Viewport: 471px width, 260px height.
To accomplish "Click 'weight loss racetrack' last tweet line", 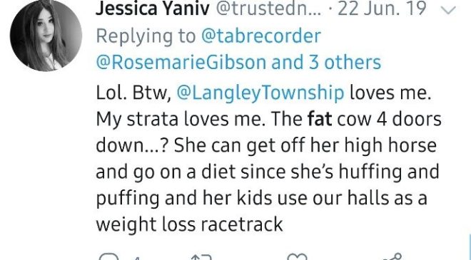I will pos(189,224).
